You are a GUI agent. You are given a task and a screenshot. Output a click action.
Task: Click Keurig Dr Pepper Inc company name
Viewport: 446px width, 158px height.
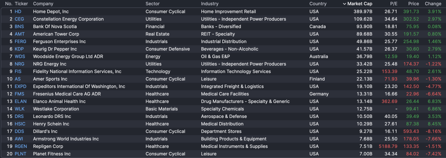point(55,49)
